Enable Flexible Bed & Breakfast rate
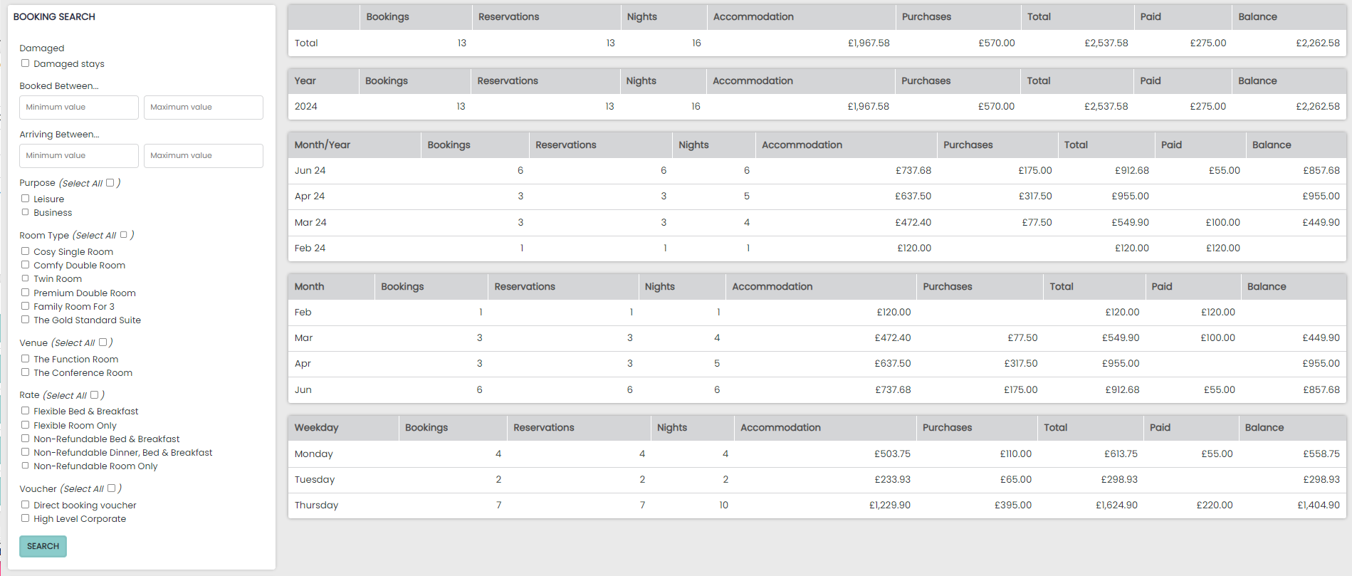 26,411
